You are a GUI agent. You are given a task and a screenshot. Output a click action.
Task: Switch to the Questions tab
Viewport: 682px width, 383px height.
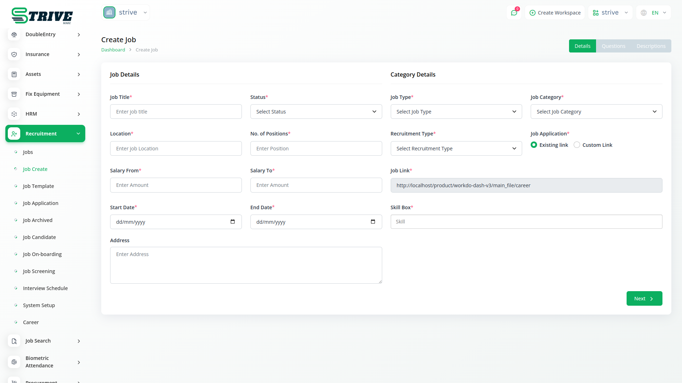click(613, 46)
